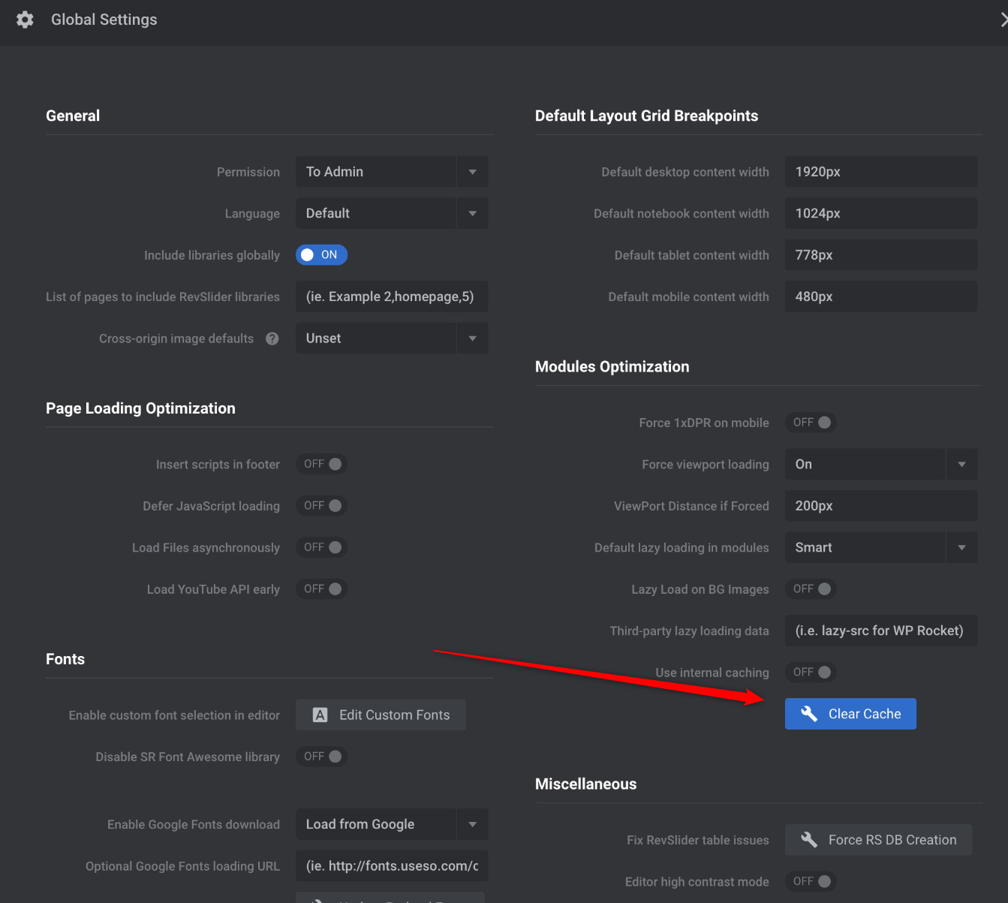This screenshot has width=1008, height=903.
Task: Click the Cross-origin image defaults help icon
Action: pyautogui.click(x=272, y=339)
